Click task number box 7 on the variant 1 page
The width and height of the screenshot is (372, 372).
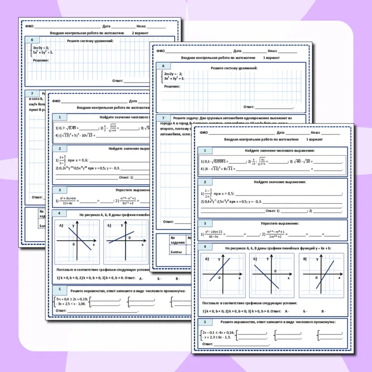point(163,118)
